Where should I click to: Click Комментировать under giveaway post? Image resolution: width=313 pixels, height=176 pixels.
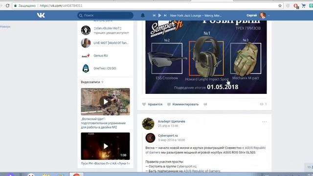[183, 104]
